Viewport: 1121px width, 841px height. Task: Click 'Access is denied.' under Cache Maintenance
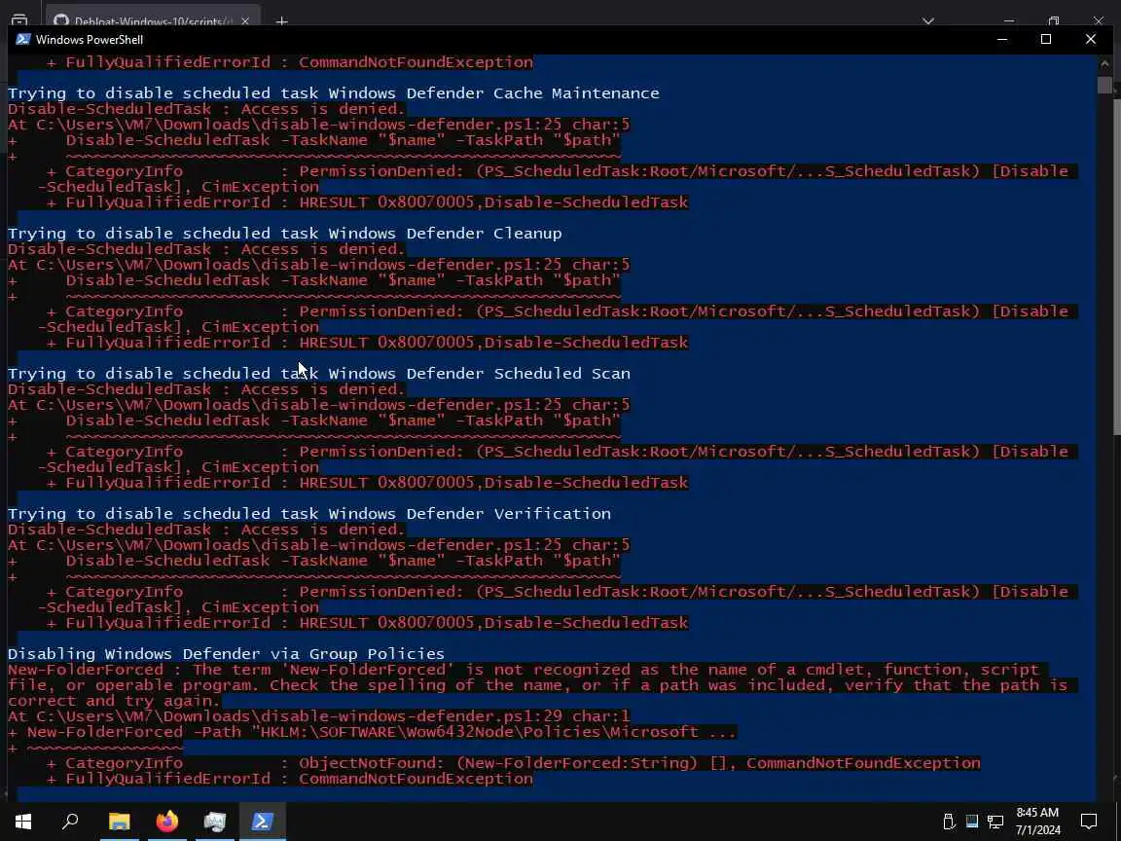323,109
